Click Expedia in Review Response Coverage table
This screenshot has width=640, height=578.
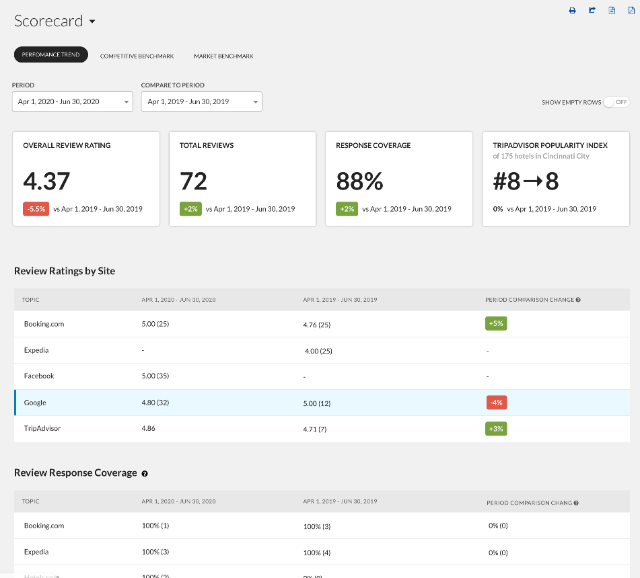tap(36, 552)
